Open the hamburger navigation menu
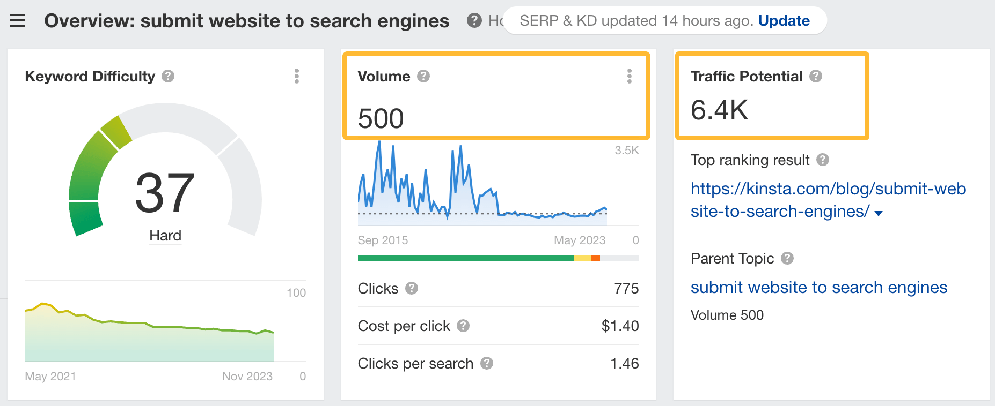This screenshot has height=406, width=995. coord(18,20)
